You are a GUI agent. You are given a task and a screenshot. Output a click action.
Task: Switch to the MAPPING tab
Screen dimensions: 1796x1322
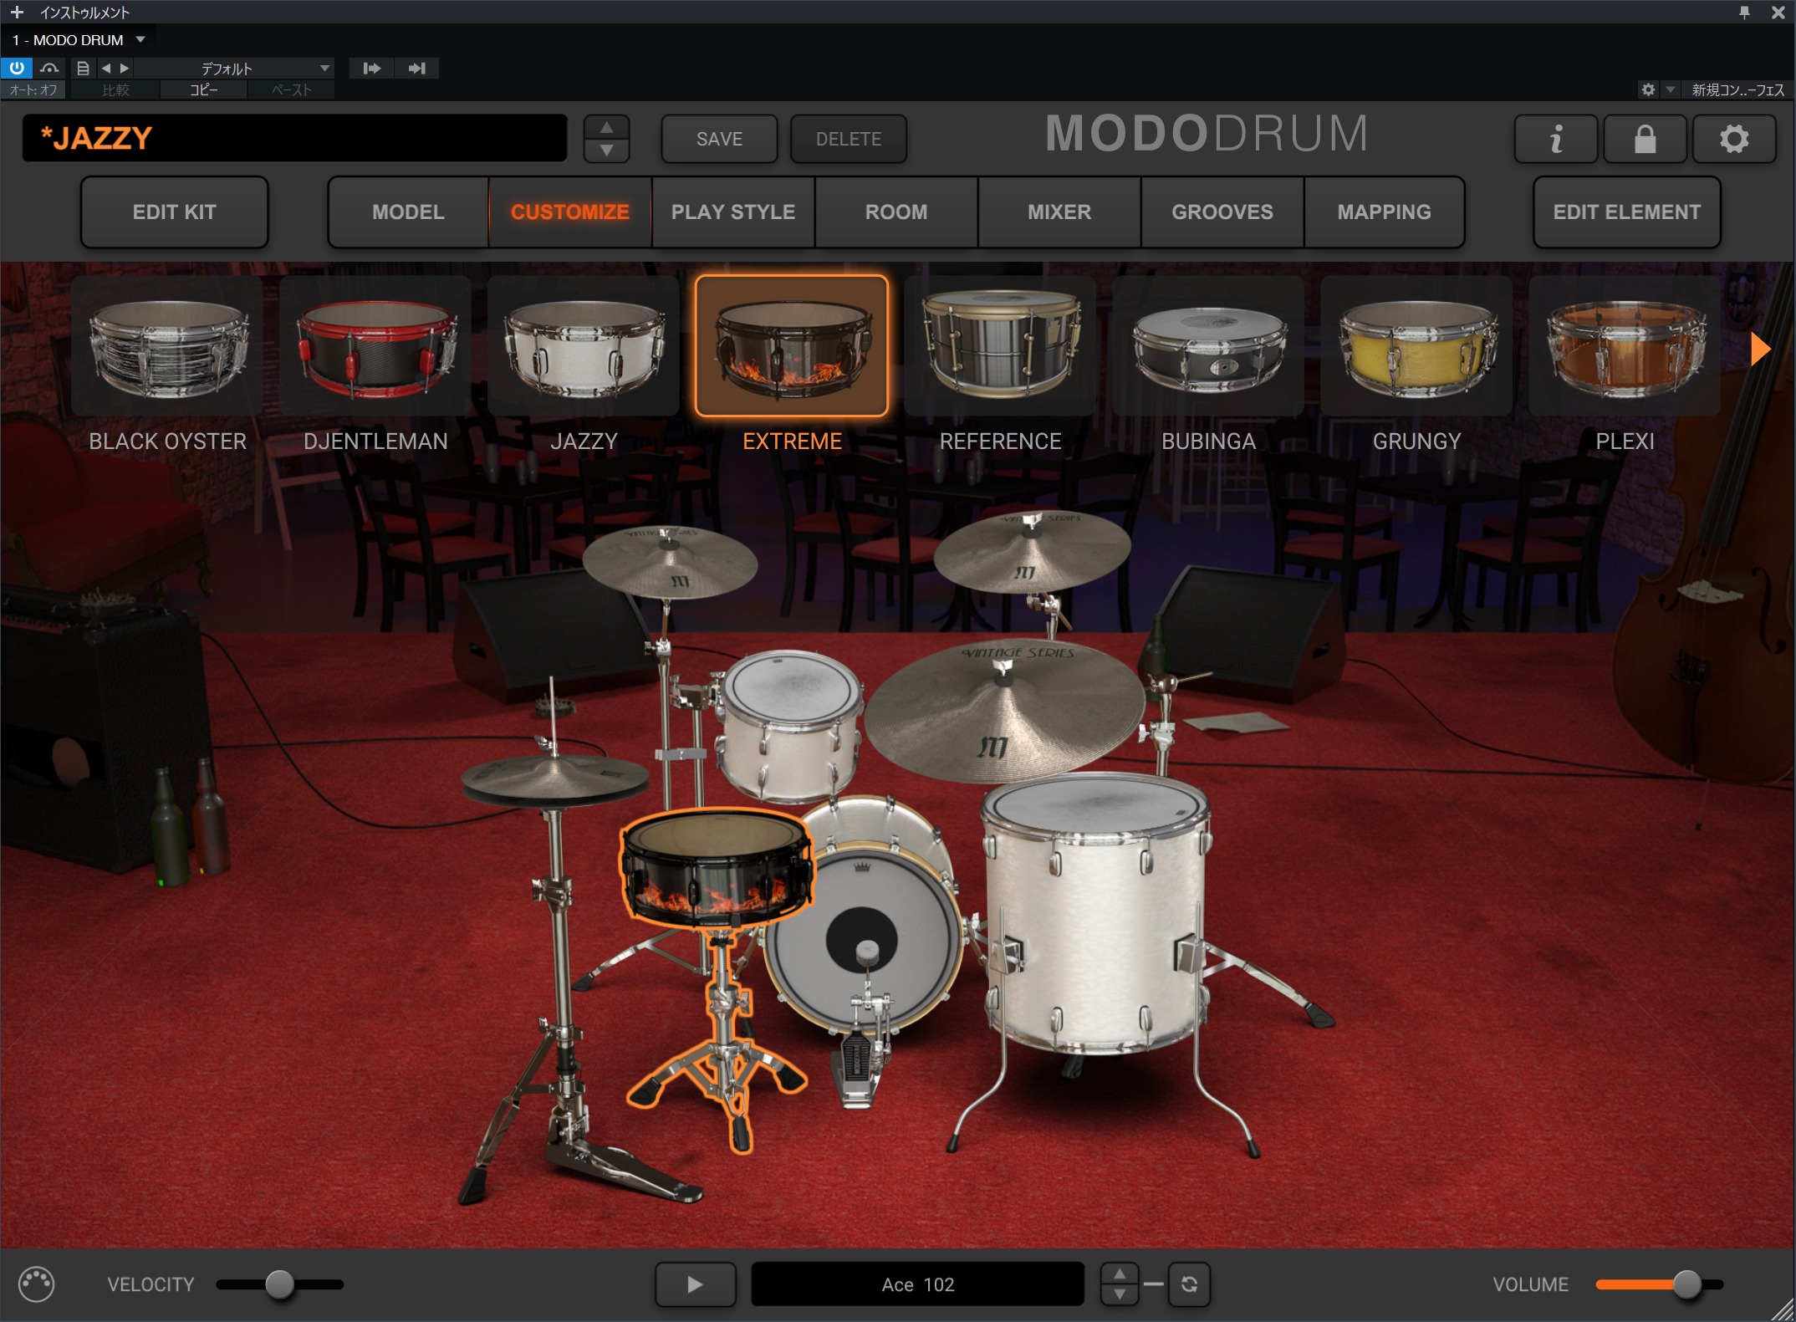[x=1384, y=212]
